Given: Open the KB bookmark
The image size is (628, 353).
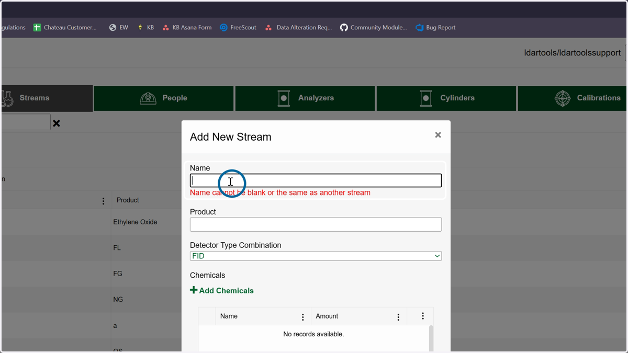Looking at the screenshot, I should [145, 28].
